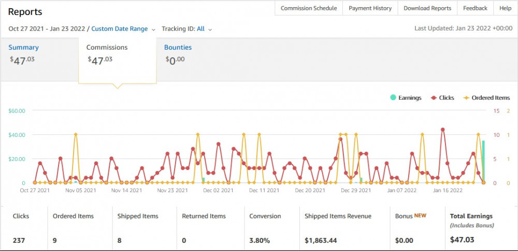The height and width of the screenshot is (251, 518).
Task: Switch to the Summary tab
Action: pyautogui.click(x=23, y=48)
